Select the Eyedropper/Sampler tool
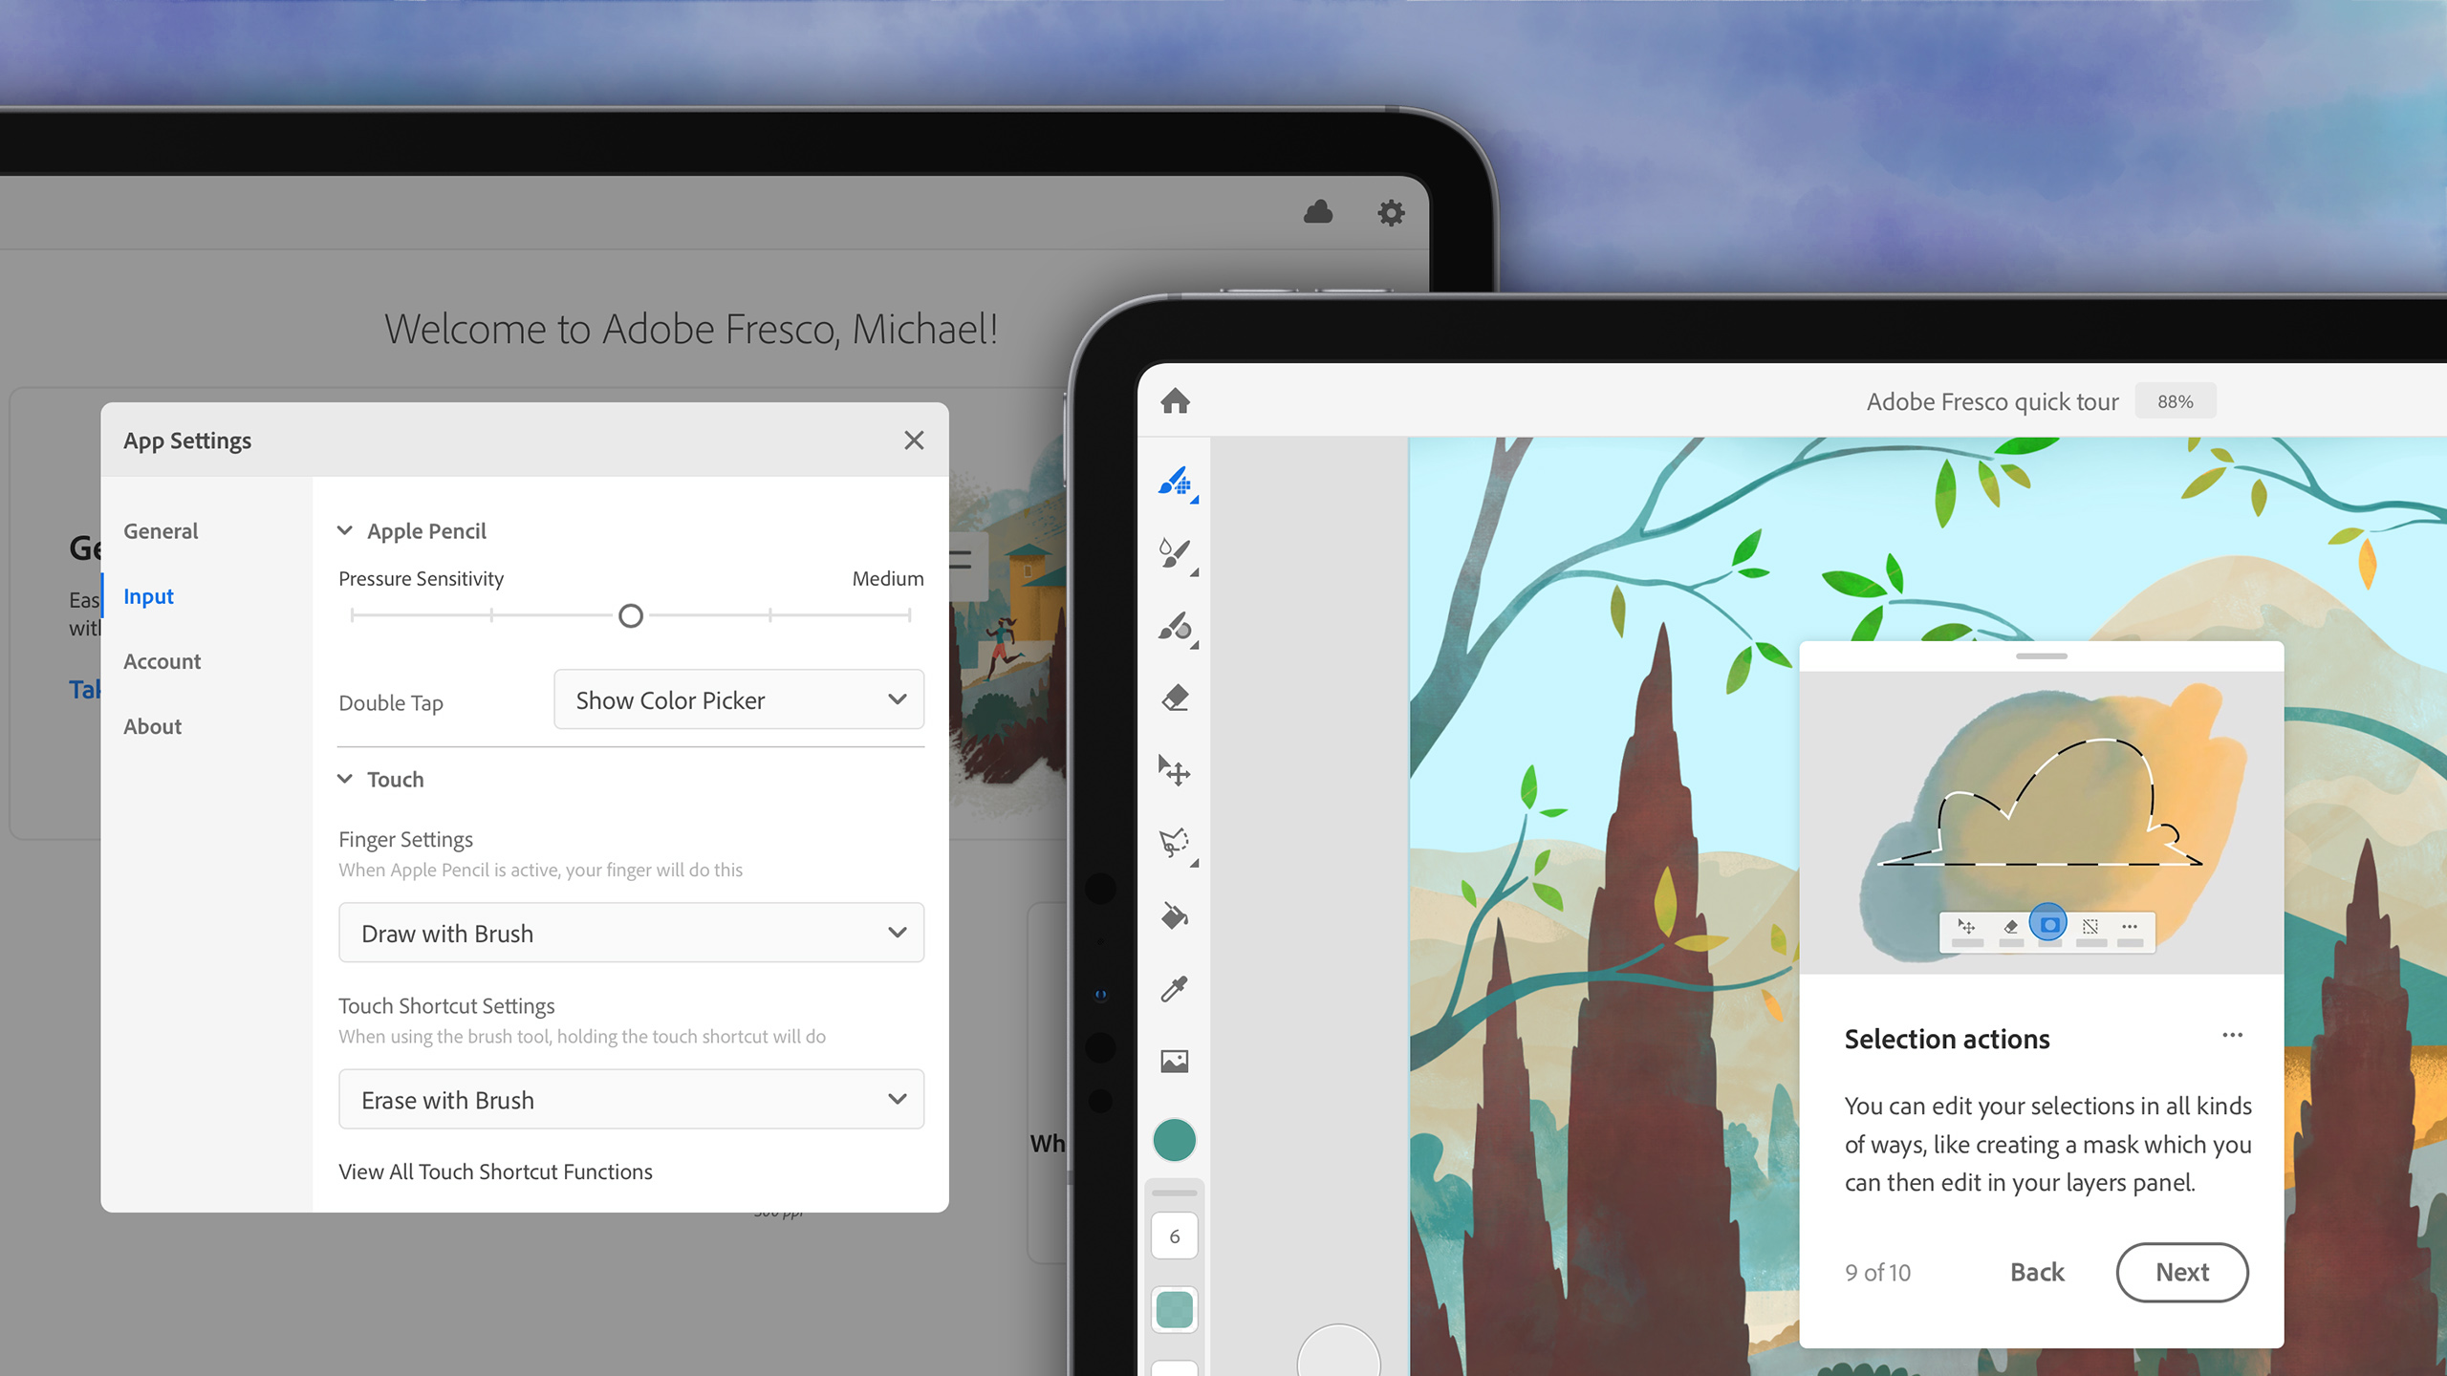 pos(1175,988)
